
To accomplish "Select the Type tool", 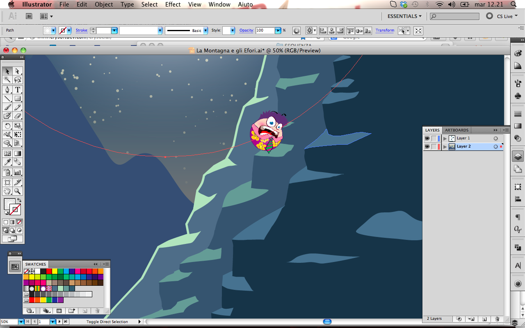I will point(18,90).
